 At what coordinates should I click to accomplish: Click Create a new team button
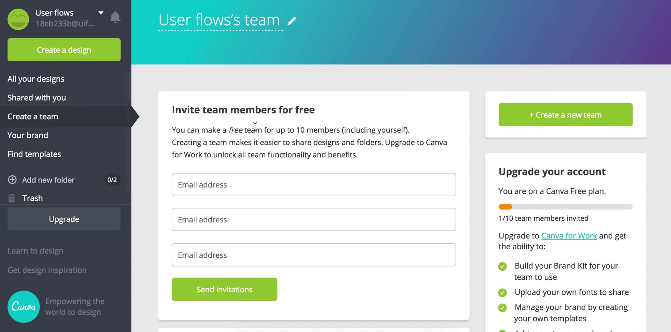point(565,115)
